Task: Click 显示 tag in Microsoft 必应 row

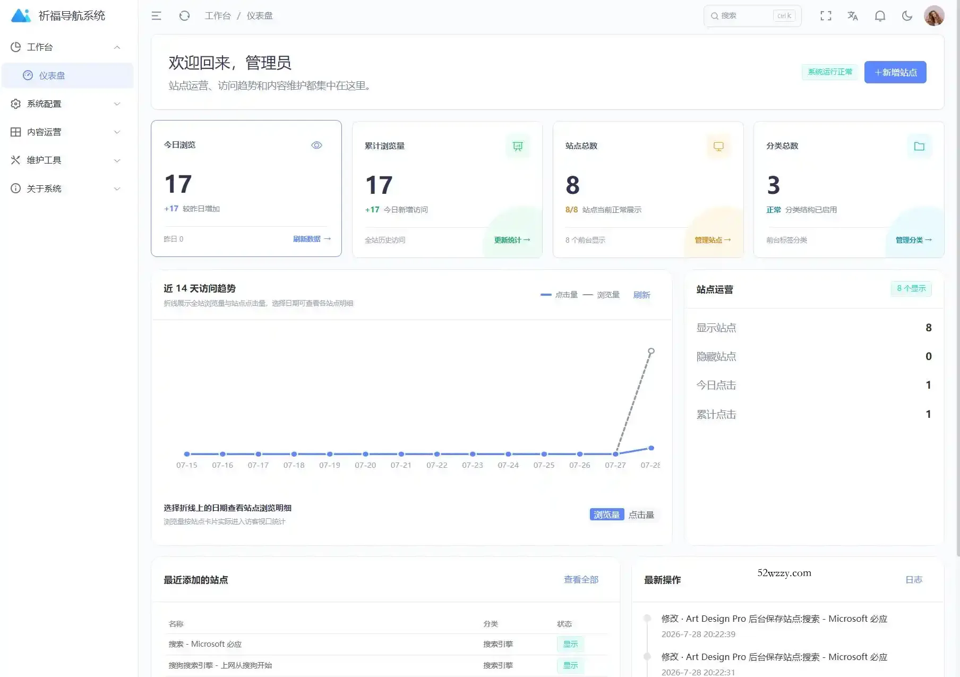Action: [x=570, y=644]
